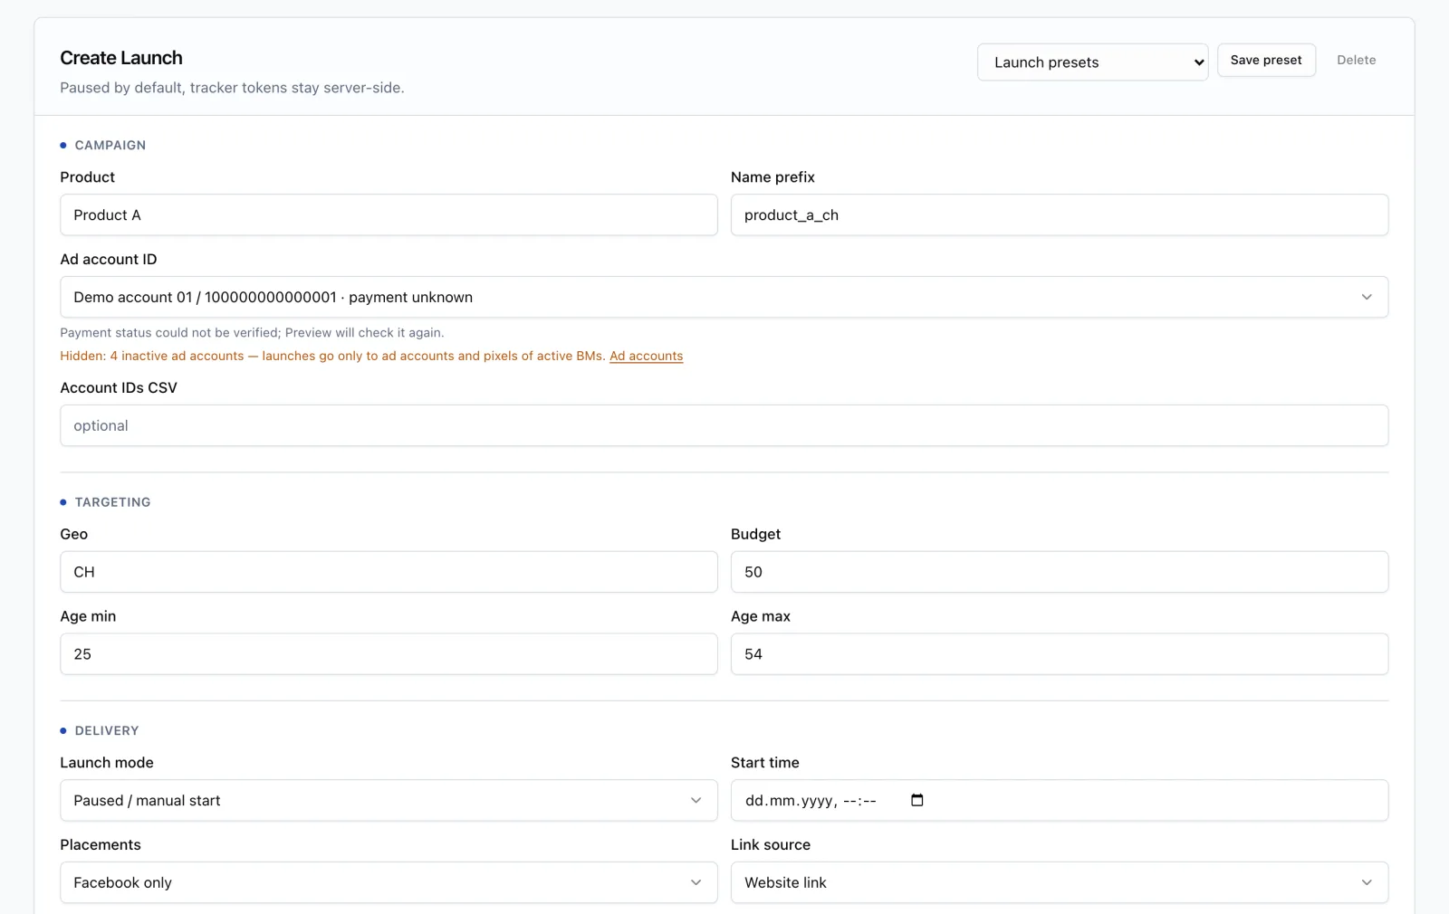Click the Start time date input

pos(1060,801)
